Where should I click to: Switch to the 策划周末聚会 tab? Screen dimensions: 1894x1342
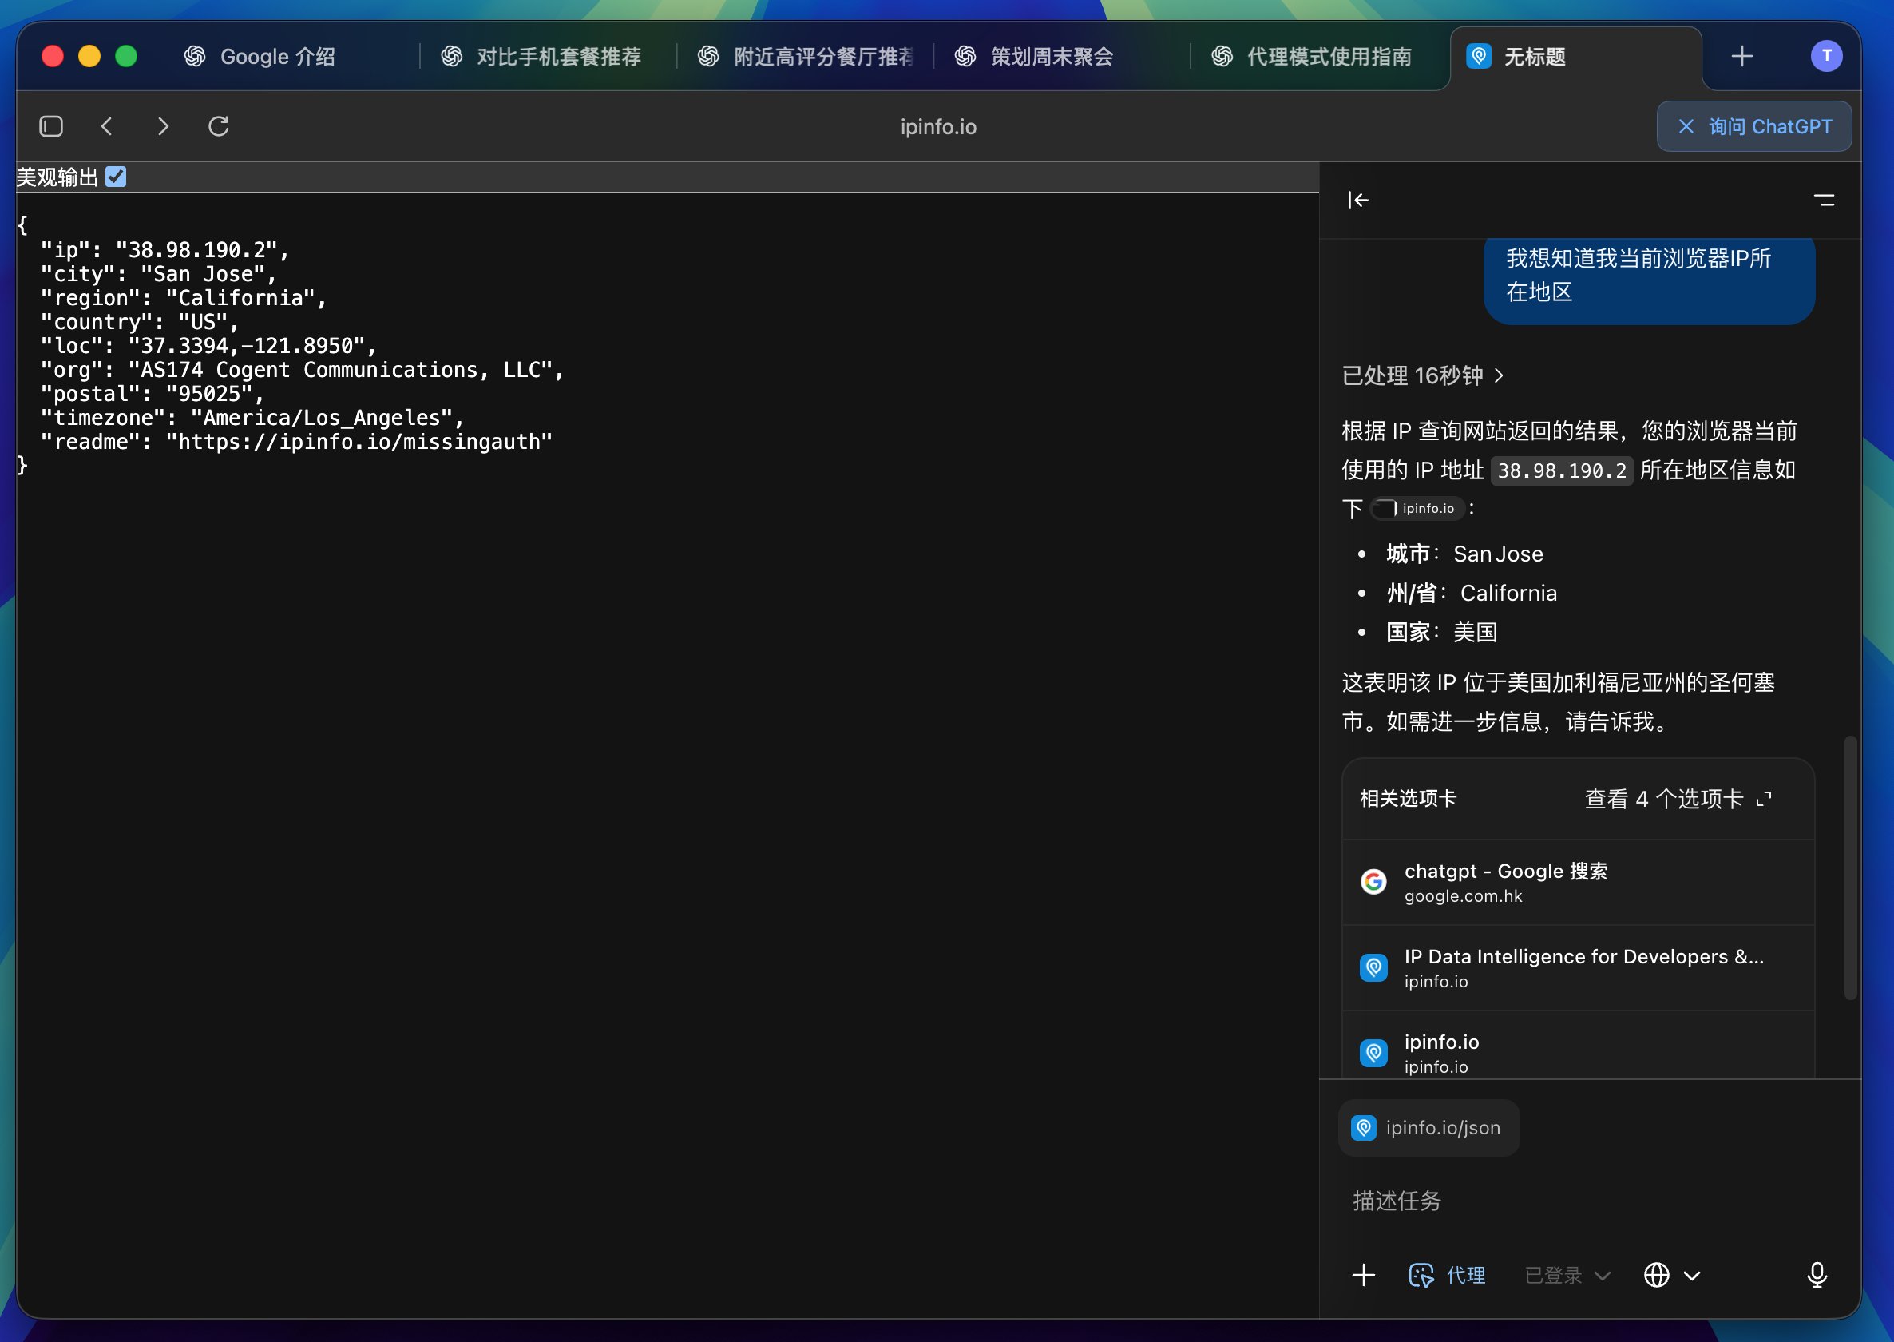(1051, 56)
